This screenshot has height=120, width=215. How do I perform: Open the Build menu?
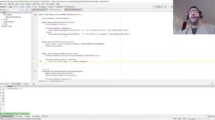tap(34, 4)
